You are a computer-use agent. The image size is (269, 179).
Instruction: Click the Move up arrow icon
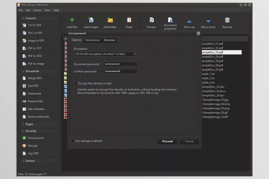pyautogui.click(x=189, y=22)
